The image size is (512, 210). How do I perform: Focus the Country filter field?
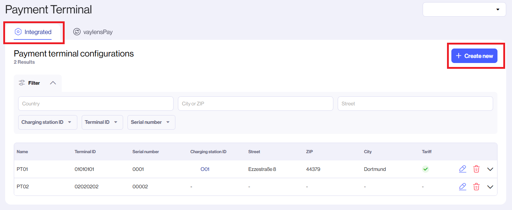[96, 104]
